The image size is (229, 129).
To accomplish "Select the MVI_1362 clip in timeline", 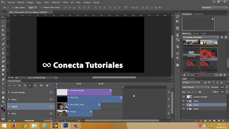I will [x=89, y=99].
